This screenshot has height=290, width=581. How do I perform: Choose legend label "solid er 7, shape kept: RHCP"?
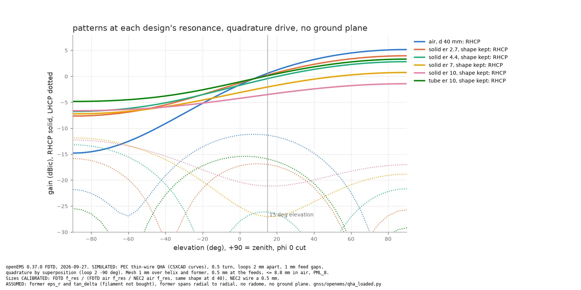coord(466,65)
